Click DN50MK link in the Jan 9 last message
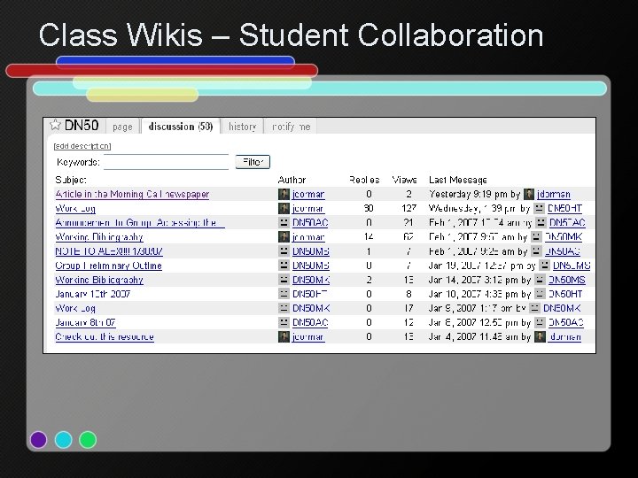 point(562,308)
